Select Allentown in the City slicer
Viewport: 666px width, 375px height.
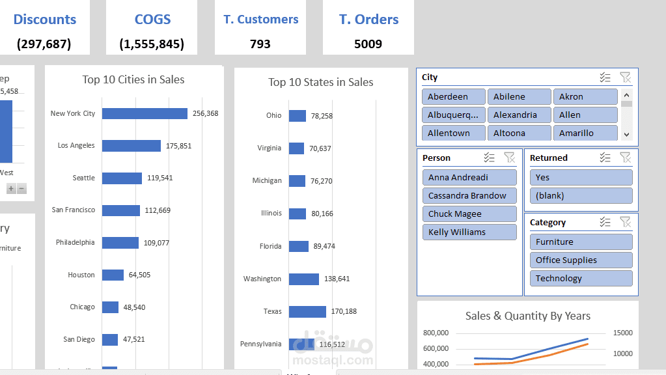(454, 133)
